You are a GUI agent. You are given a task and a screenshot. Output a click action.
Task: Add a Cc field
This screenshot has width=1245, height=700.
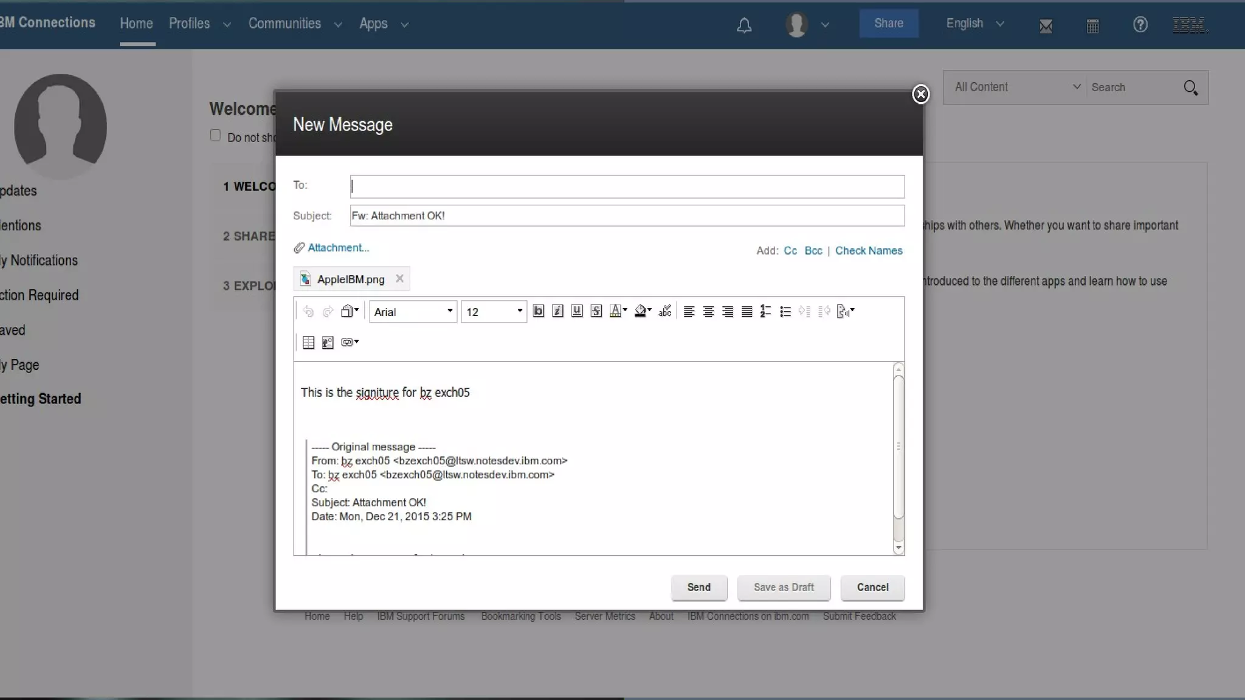point(790,250)
